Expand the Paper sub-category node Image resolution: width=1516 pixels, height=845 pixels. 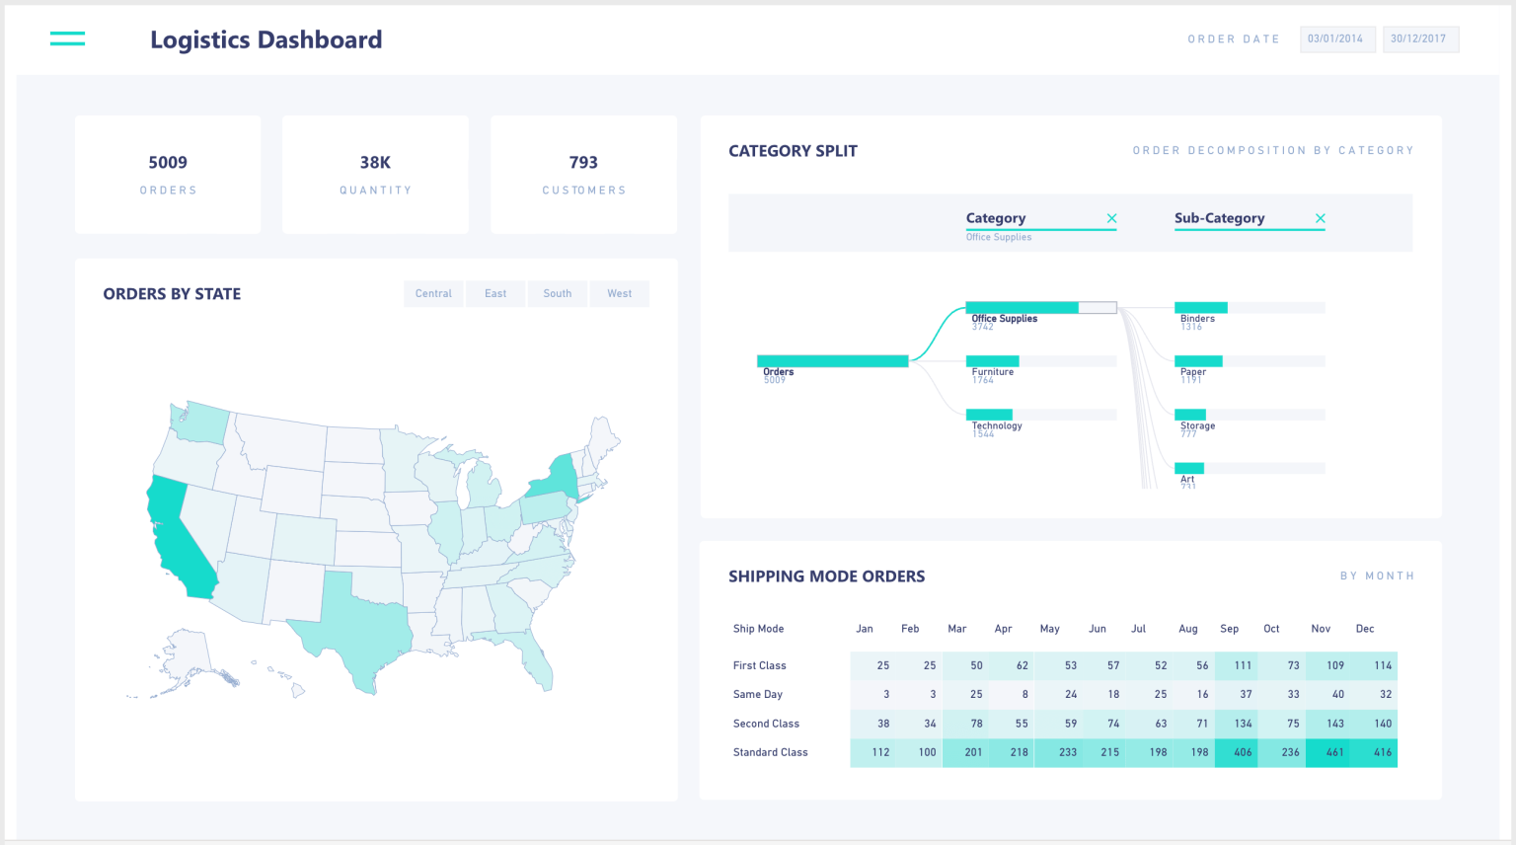click(1197, 360)
